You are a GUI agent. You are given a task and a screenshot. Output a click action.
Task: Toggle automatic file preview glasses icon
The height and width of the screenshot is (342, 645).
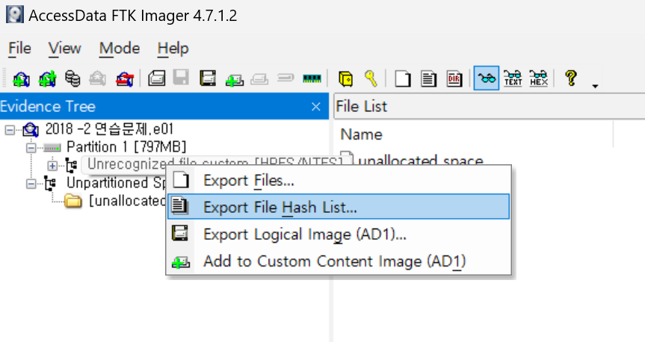click(x=487, y=78)
